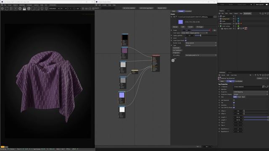Screen dimensions: 269x151
Task: Expand the Cloth Surface object
Action: pos(219,26)
